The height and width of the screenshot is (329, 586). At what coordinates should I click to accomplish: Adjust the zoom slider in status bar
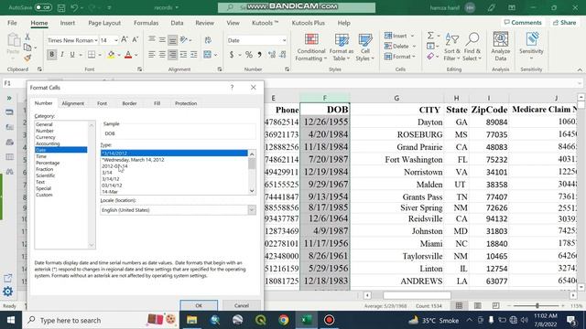(x=537, y=306)
